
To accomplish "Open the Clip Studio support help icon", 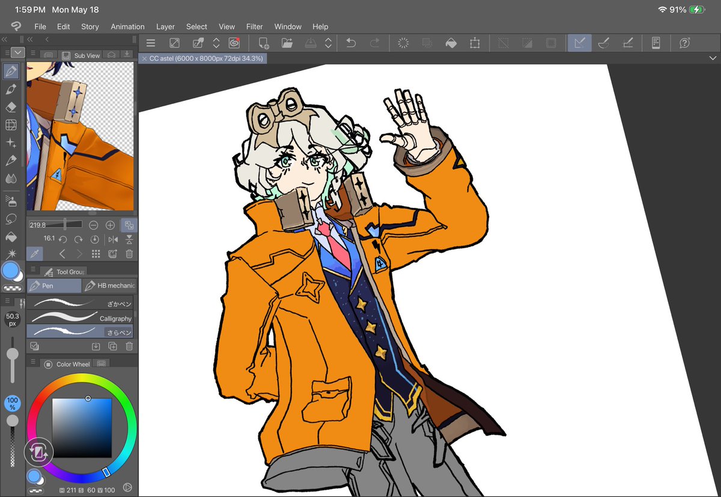I will point(684,43).
